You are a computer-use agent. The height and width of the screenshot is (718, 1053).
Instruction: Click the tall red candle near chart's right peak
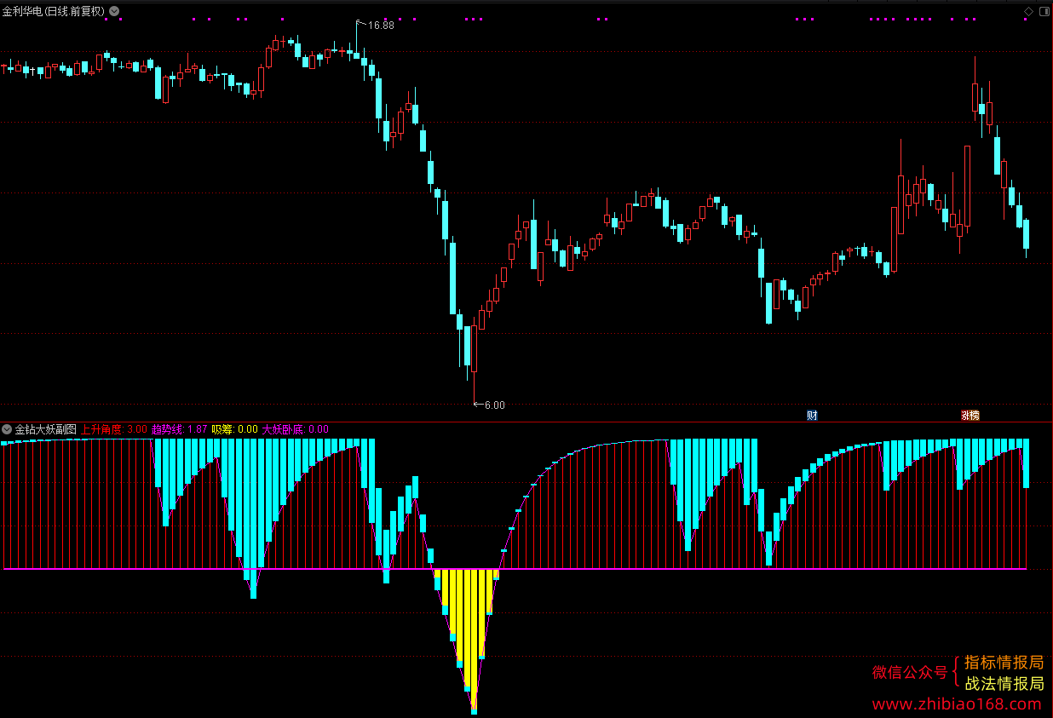click(x=968, y=185)
